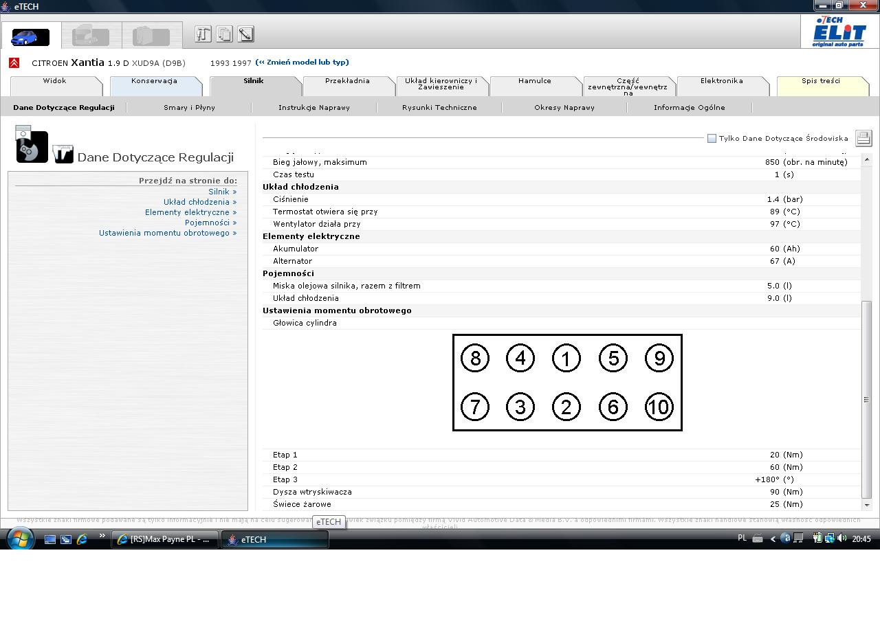
Task: Select Smary i Płyny submenu
Action: (x=189, y=108)
